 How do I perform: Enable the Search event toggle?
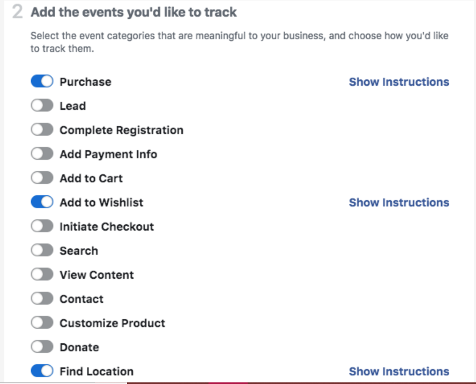click(x=42, y=250)
